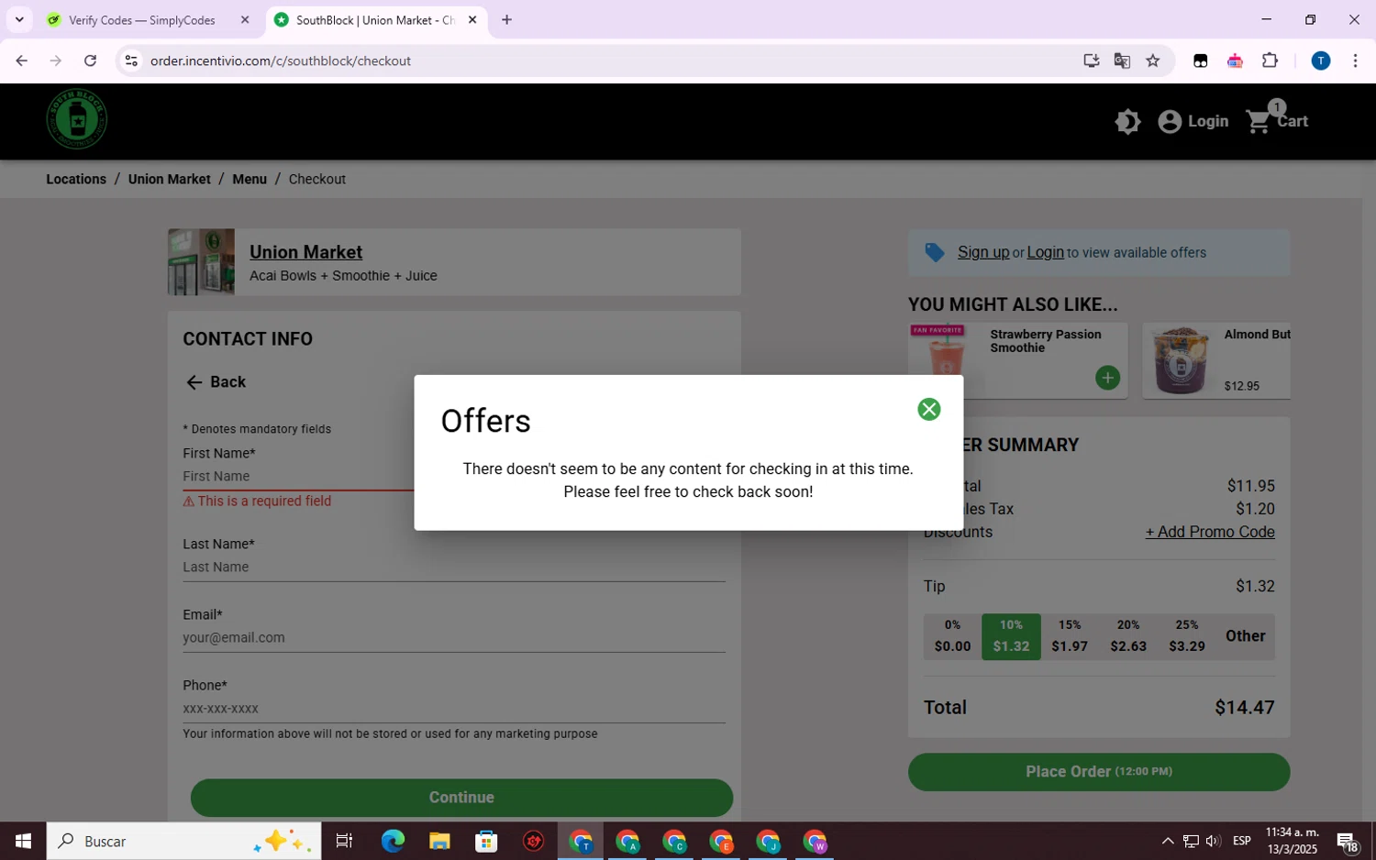This screenshot has width=1376, height=860.
Task: Show hidden system tray icons chevron
Action: (1167, 841)
